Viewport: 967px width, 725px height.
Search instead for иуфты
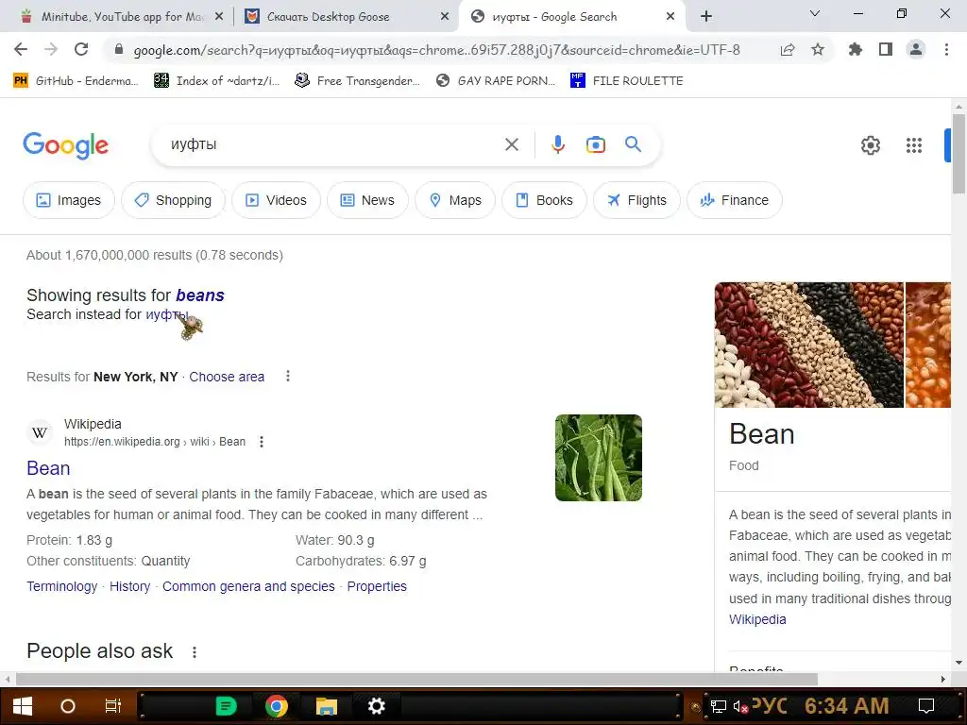pyautogui.click(x=166, y=314)
